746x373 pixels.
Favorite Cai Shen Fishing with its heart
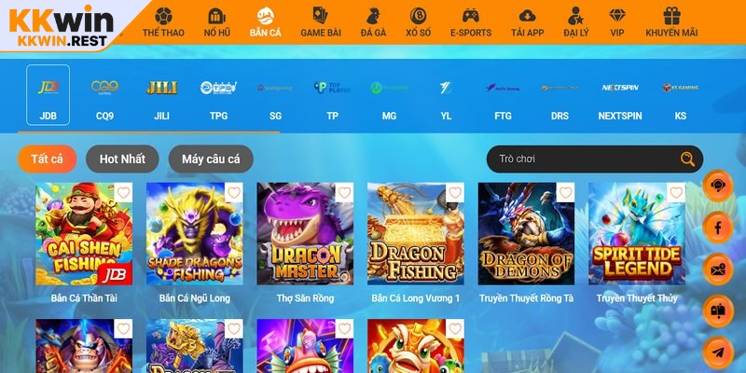(x=123, y=193)
